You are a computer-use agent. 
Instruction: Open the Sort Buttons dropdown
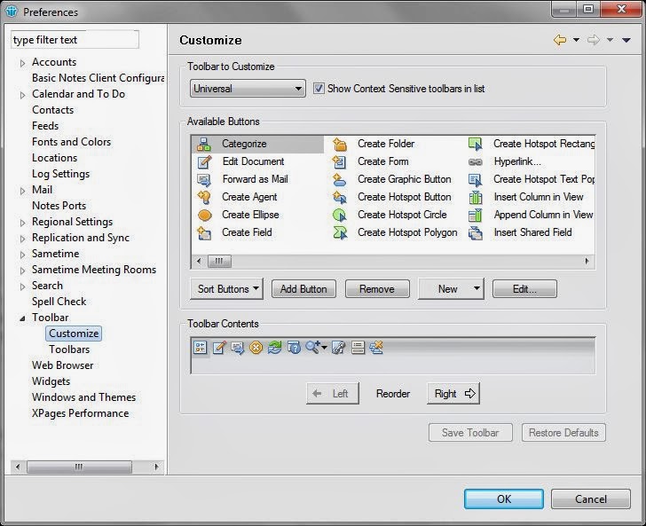(x=226, y=288)
